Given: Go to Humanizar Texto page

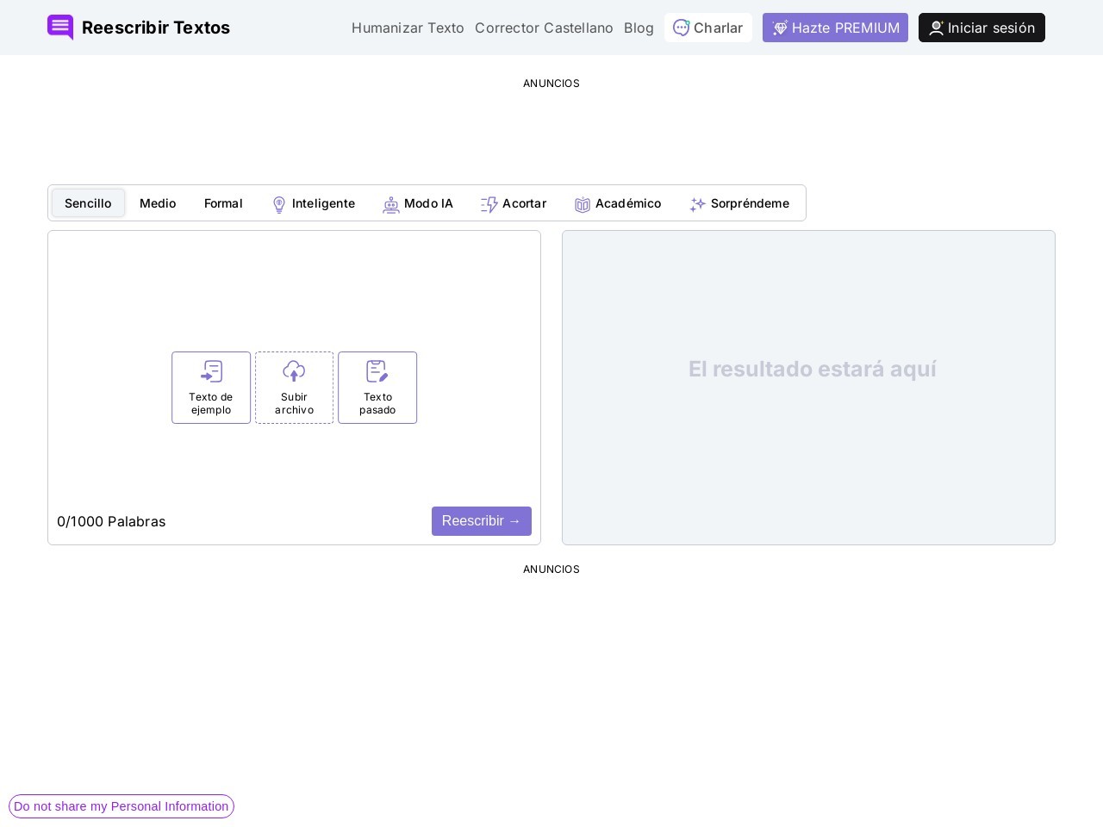Looking at the screenshot, I should pos(408,28).
